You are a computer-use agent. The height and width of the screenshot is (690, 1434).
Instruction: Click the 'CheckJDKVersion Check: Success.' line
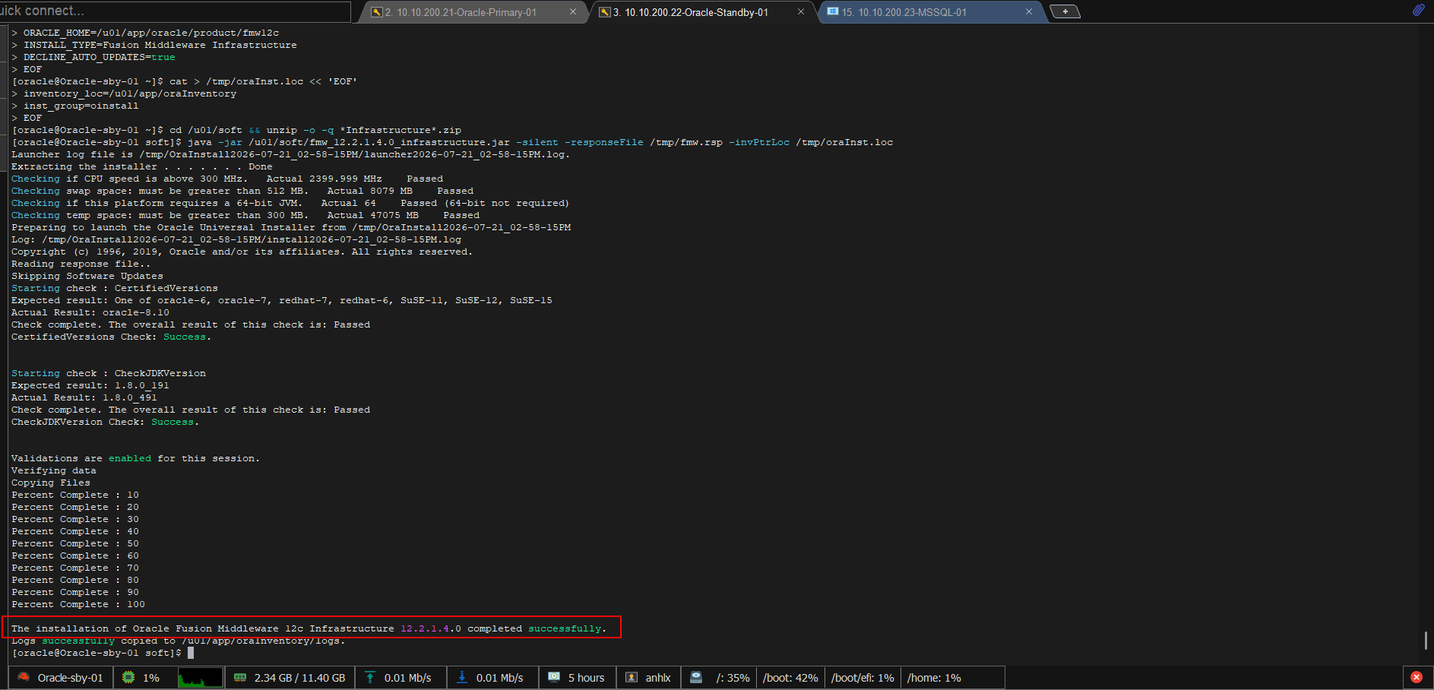click(105, 422)
